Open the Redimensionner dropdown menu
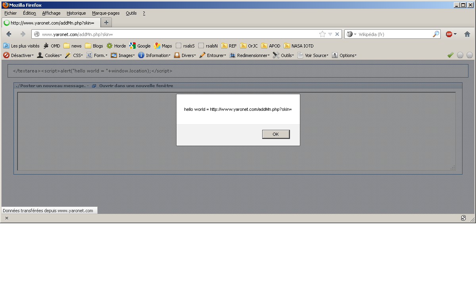 click(250, 55)
